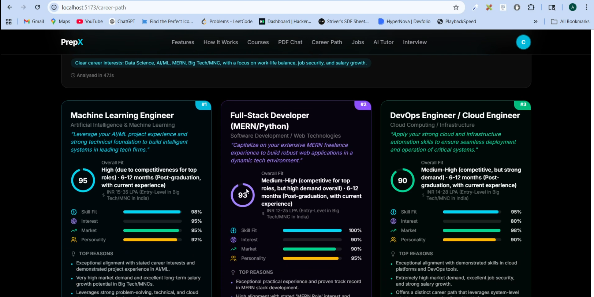This screenshot has height=297, width=594.
Task: Click Skill Fit icon in Full-Stack card
Action: click(234, 230)
